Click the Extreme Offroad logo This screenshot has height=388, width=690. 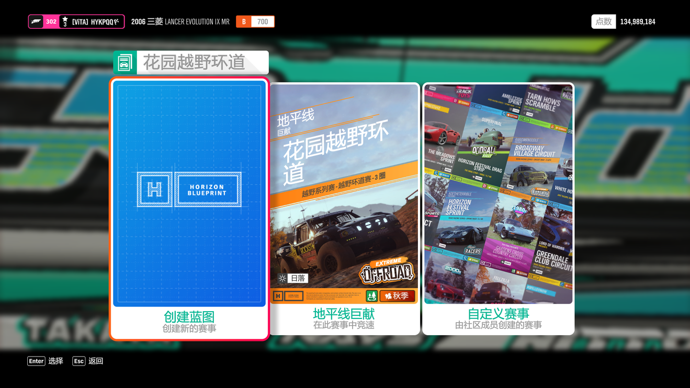387,270
